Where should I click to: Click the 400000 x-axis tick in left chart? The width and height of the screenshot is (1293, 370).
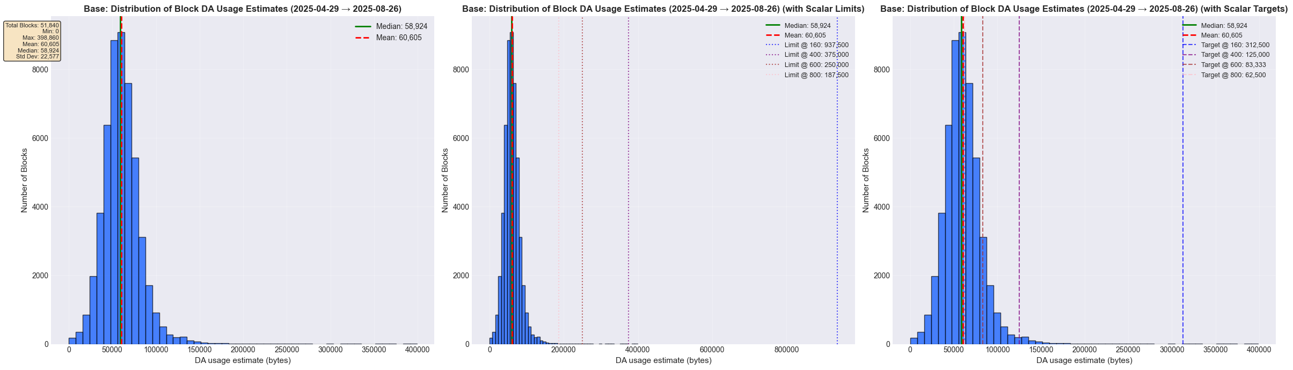point(418,350)
